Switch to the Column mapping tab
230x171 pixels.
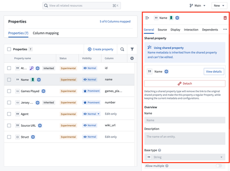[46, 33]
